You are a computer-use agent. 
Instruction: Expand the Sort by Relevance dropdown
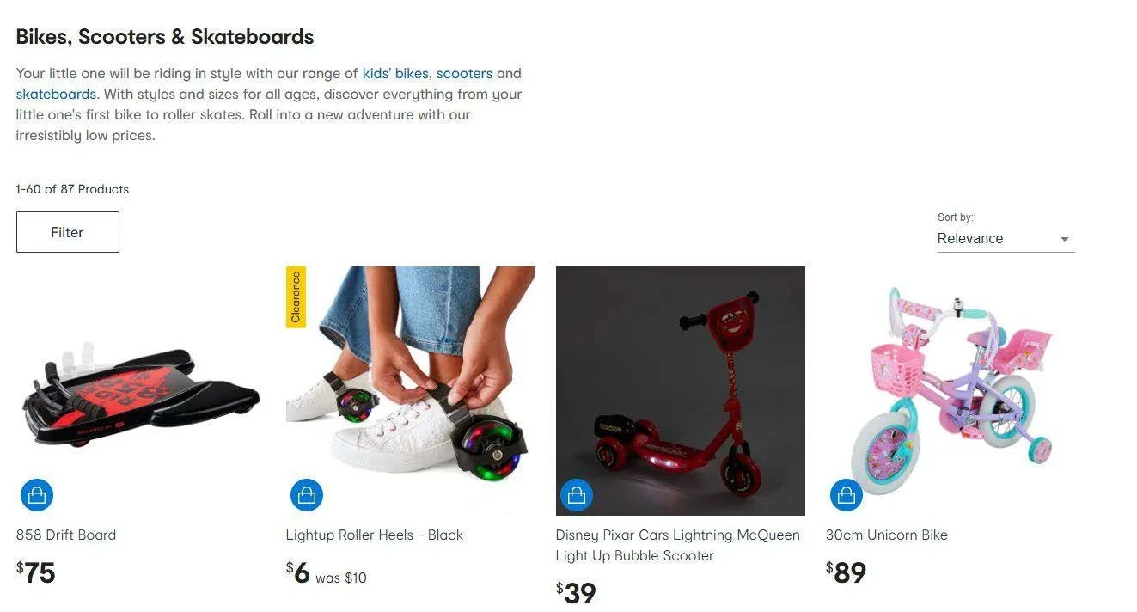click(1006, 239)
